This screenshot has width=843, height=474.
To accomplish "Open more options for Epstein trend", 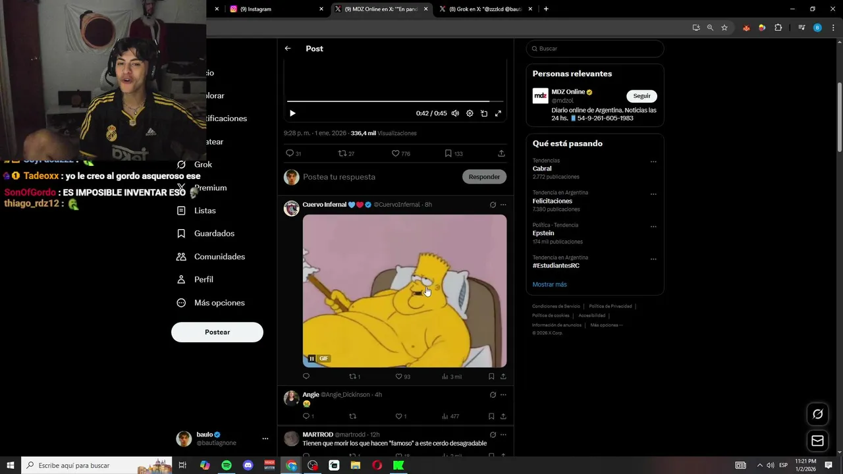I will point(653,226).
